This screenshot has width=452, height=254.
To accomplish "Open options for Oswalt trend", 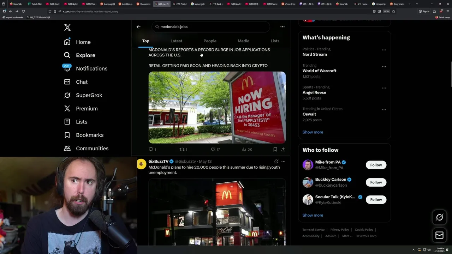I will click(384, 109).
